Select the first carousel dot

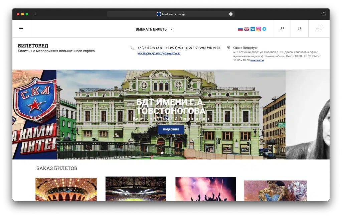162,153
